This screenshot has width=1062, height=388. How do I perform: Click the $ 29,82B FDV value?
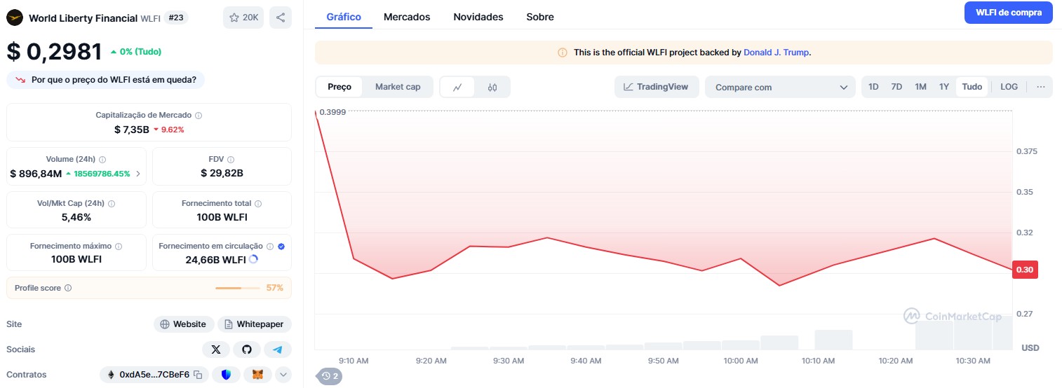pyautogui.click(x=222, y=173)
